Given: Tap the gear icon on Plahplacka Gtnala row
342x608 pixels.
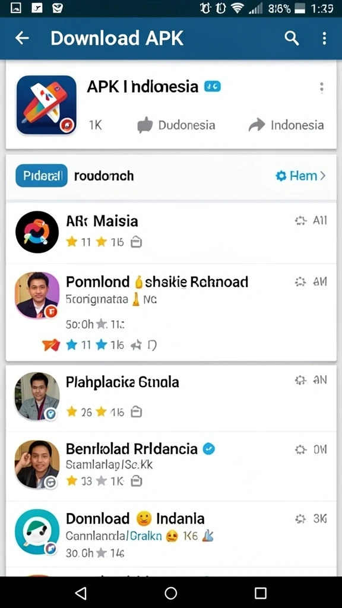Looking at the screenshot, I should coord(300,381).
